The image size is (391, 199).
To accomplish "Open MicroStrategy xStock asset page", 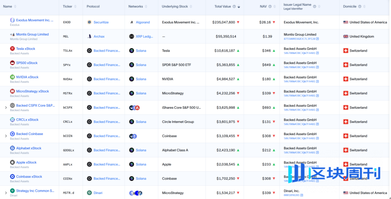I will tap(33, 91).
